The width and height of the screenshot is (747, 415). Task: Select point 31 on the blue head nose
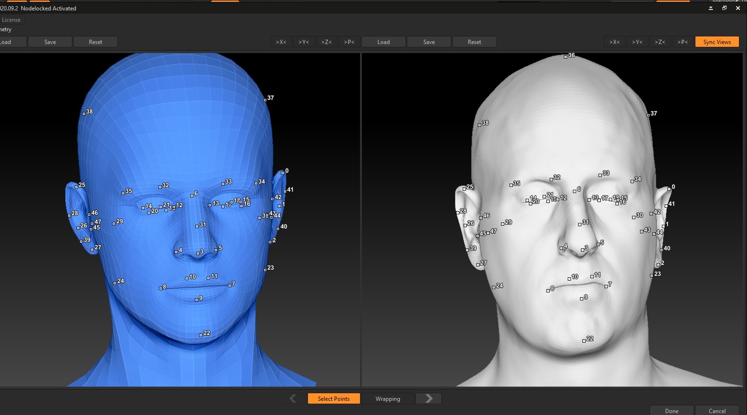pos(197,227)
